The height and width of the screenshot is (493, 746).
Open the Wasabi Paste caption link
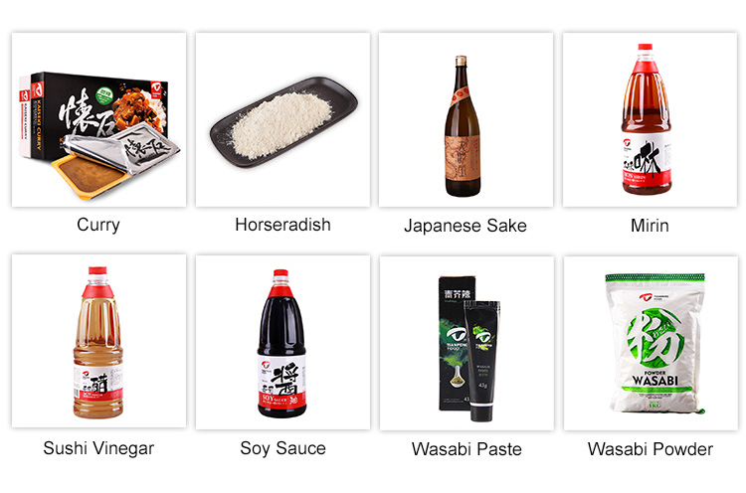(x=466, y=449)
